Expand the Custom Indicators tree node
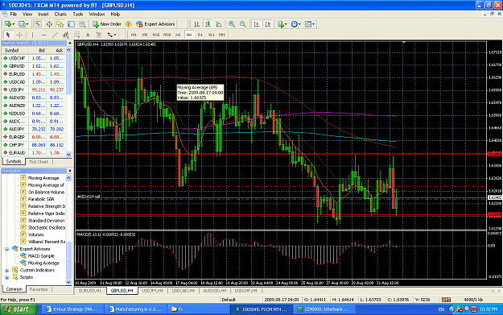The image size is (503, 315). point(6,271)
